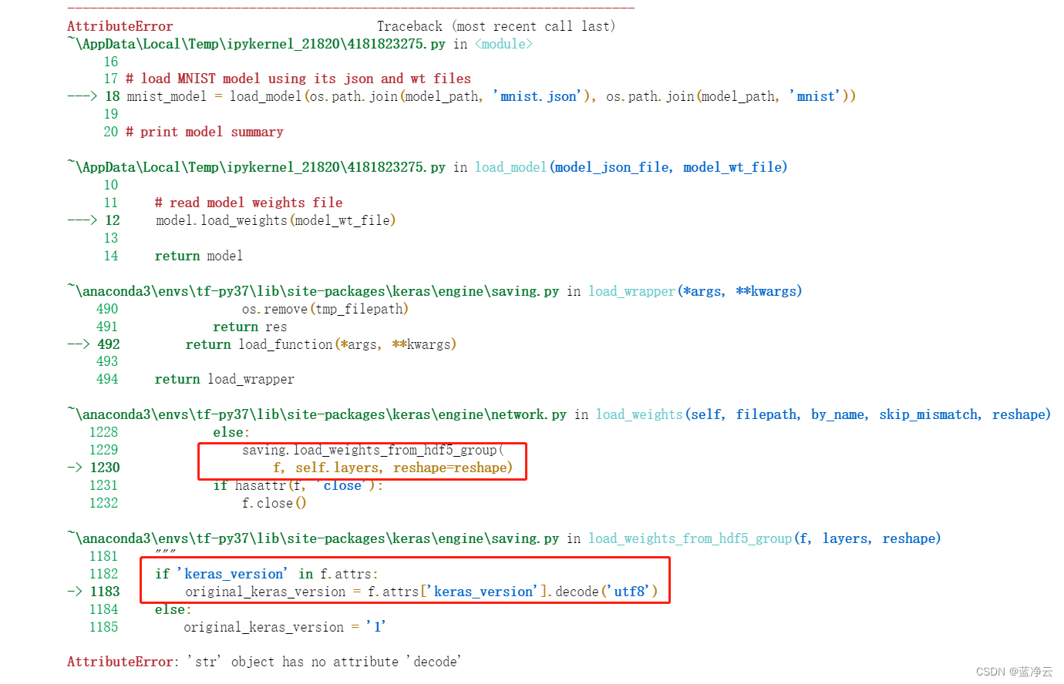
Task: Click 'else:' on line 1184
Action: [173, 609]
